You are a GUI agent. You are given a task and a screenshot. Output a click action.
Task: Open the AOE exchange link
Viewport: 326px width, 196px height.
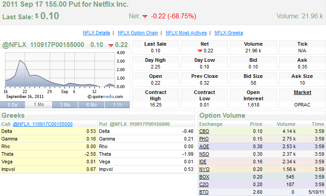coord(204,146)
